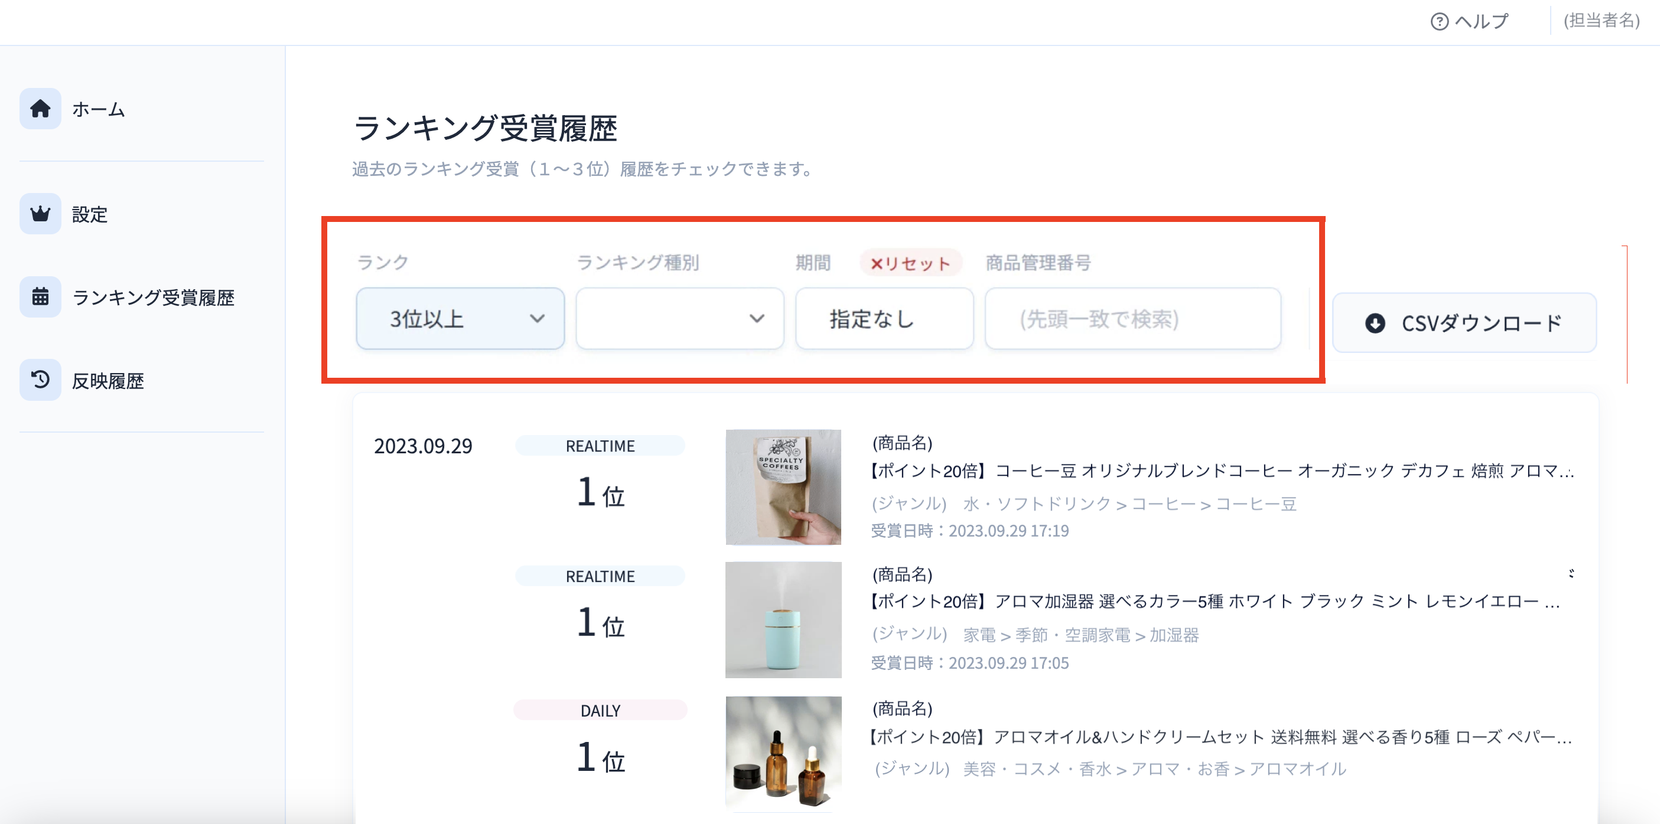The height and width of the screenshot is (824, 1660).
Task: Click the CSVダウンロード button
Action: click(x=1464, y=322)
